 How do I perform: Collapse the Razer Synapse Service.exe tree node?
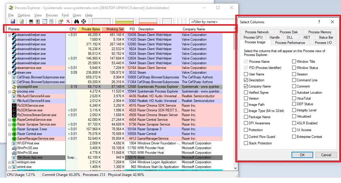point(9,125)
